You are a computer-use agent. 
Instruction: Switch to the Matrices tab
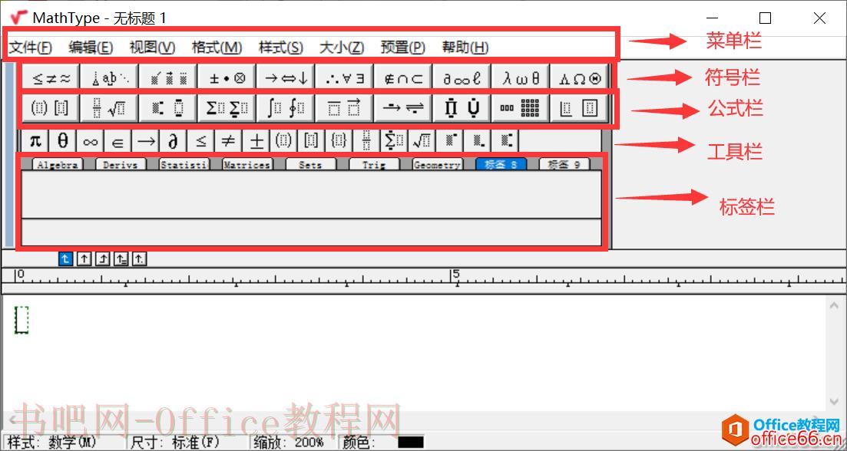point(247,165)
